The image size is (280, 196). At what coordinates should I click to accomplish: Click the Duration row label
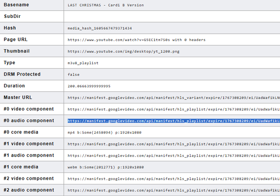[x=14, y=86]
